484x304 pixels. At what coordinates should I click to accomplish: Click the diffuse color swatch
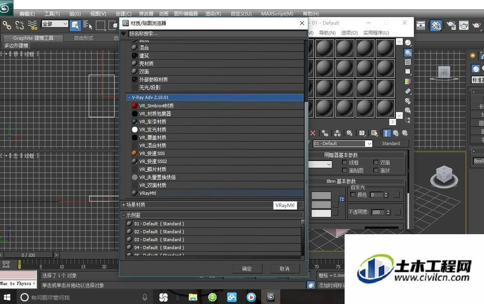pyautogui.click(x=321, y=205)
